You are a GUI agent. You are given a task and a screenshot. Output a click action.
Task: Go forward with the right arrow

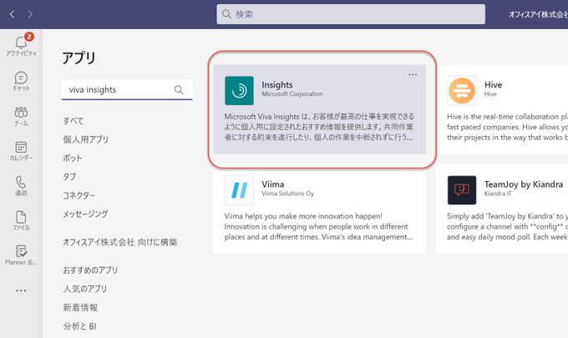(30, 14)
